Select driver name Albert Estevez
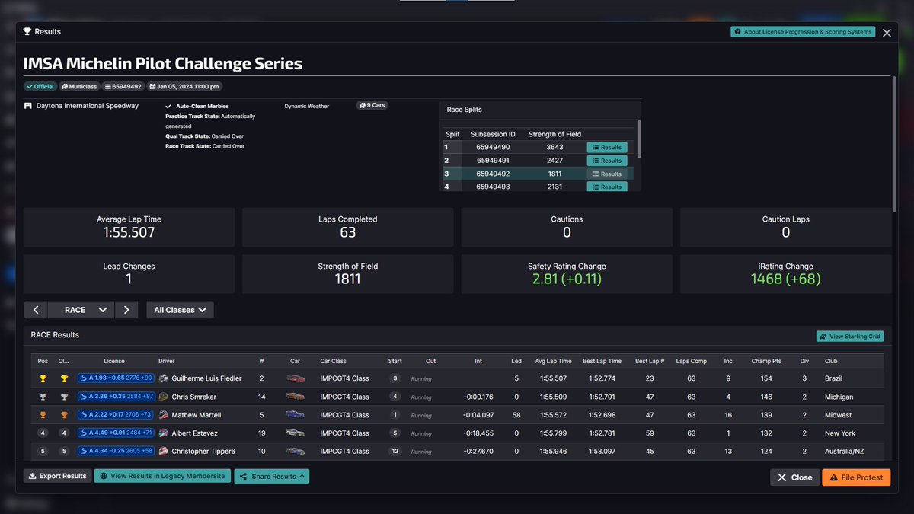The image size is (914, 514). point(194,433)
